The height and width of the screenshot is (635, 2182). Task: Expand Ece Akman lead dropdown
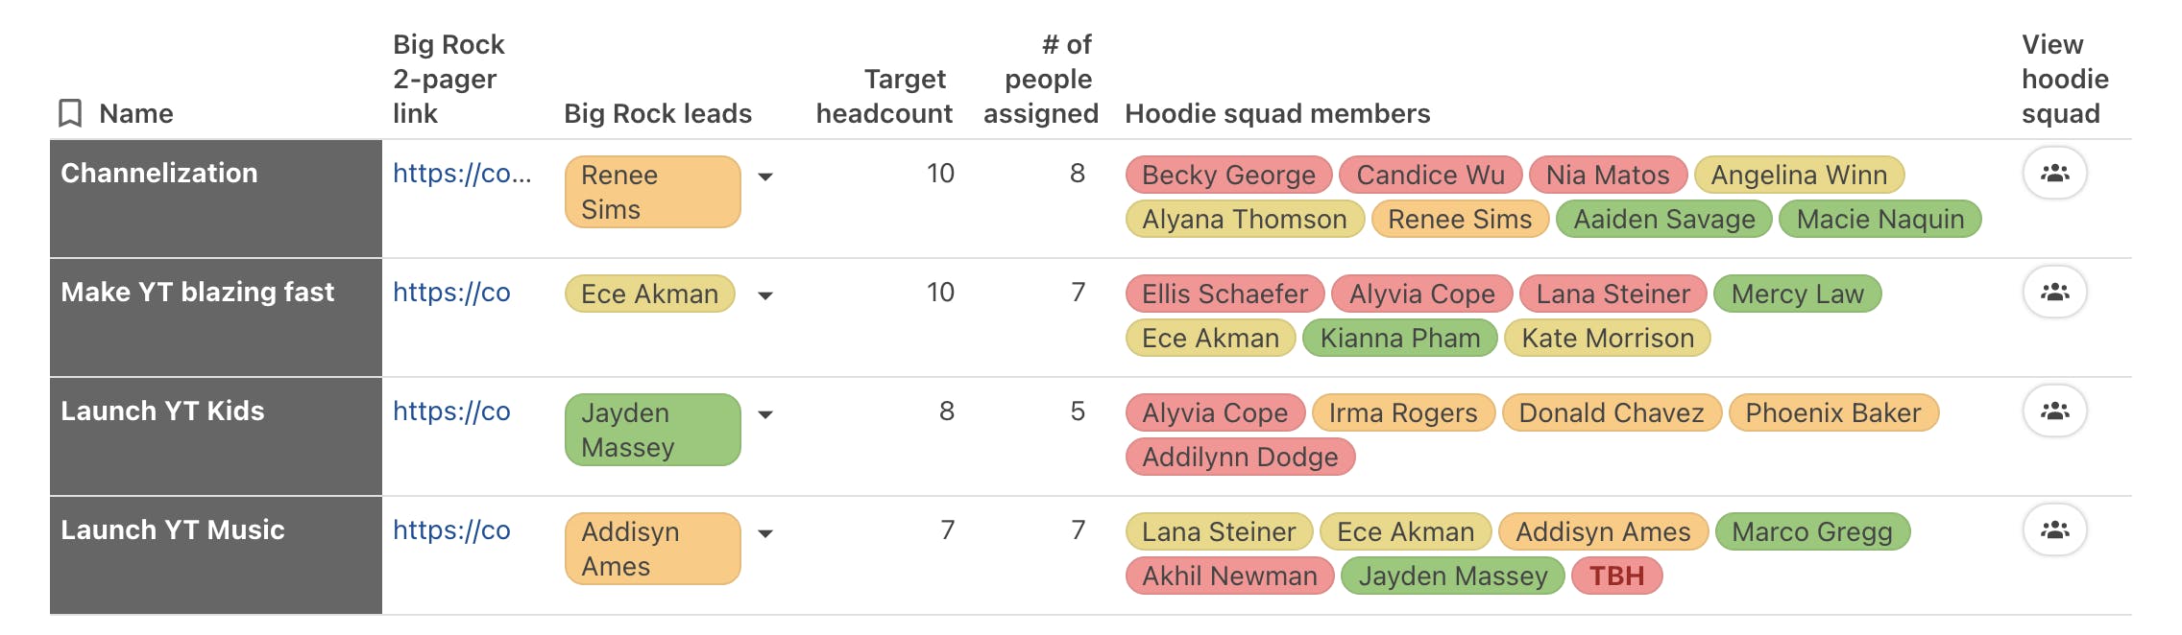(765, 295)
